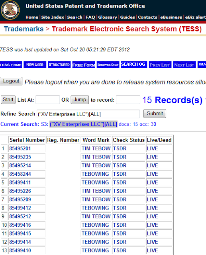Open TSDR status link in row 7
This screenshot has width=206, height=255.
[x=120, y=199]
